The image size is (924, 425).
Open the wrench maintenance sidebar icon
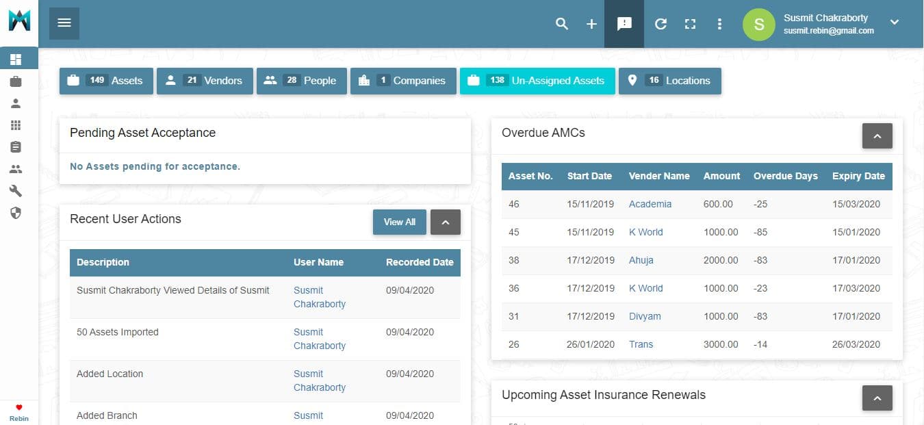point(16,191)
